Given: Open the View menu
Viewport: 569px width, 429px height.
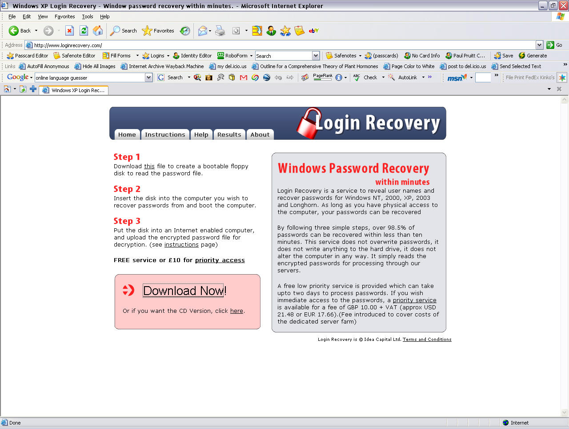Looking at the screenshot, I should 43,16.
